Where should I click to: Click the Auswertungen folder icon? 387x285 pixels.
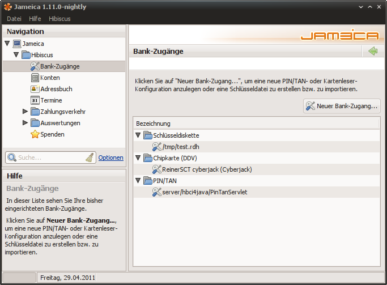(35, 123)
